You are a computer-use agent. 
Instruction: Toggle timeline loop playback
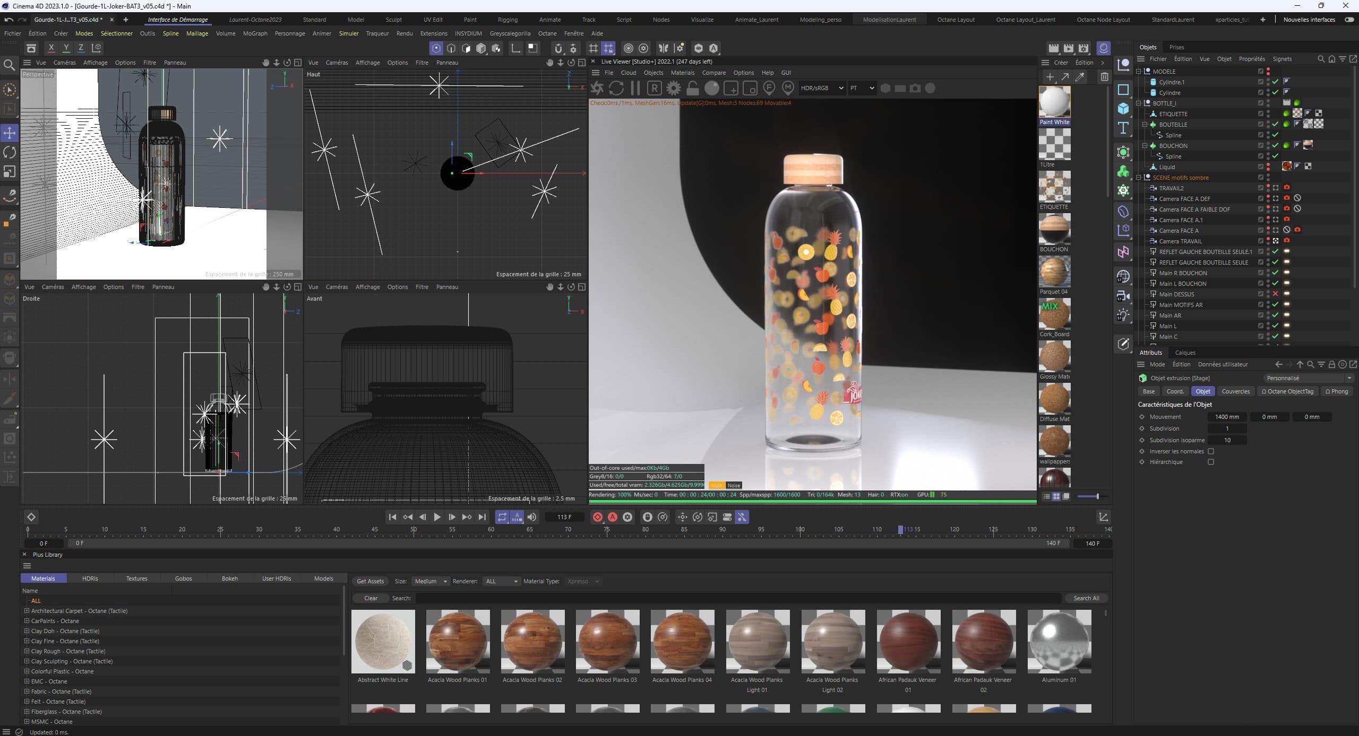pyautogui.click(x=502, y=517)
